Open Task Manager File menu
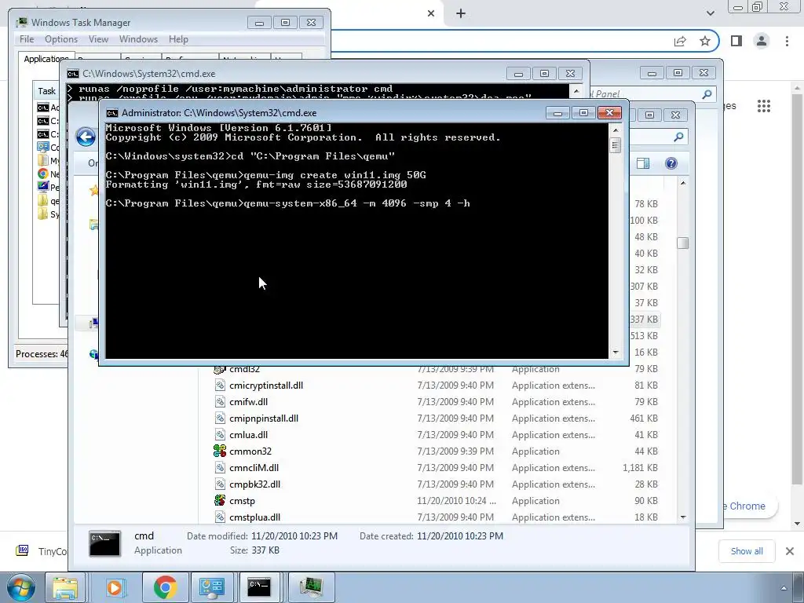Viewport: 804px width, 603px height. coord(27,39)
